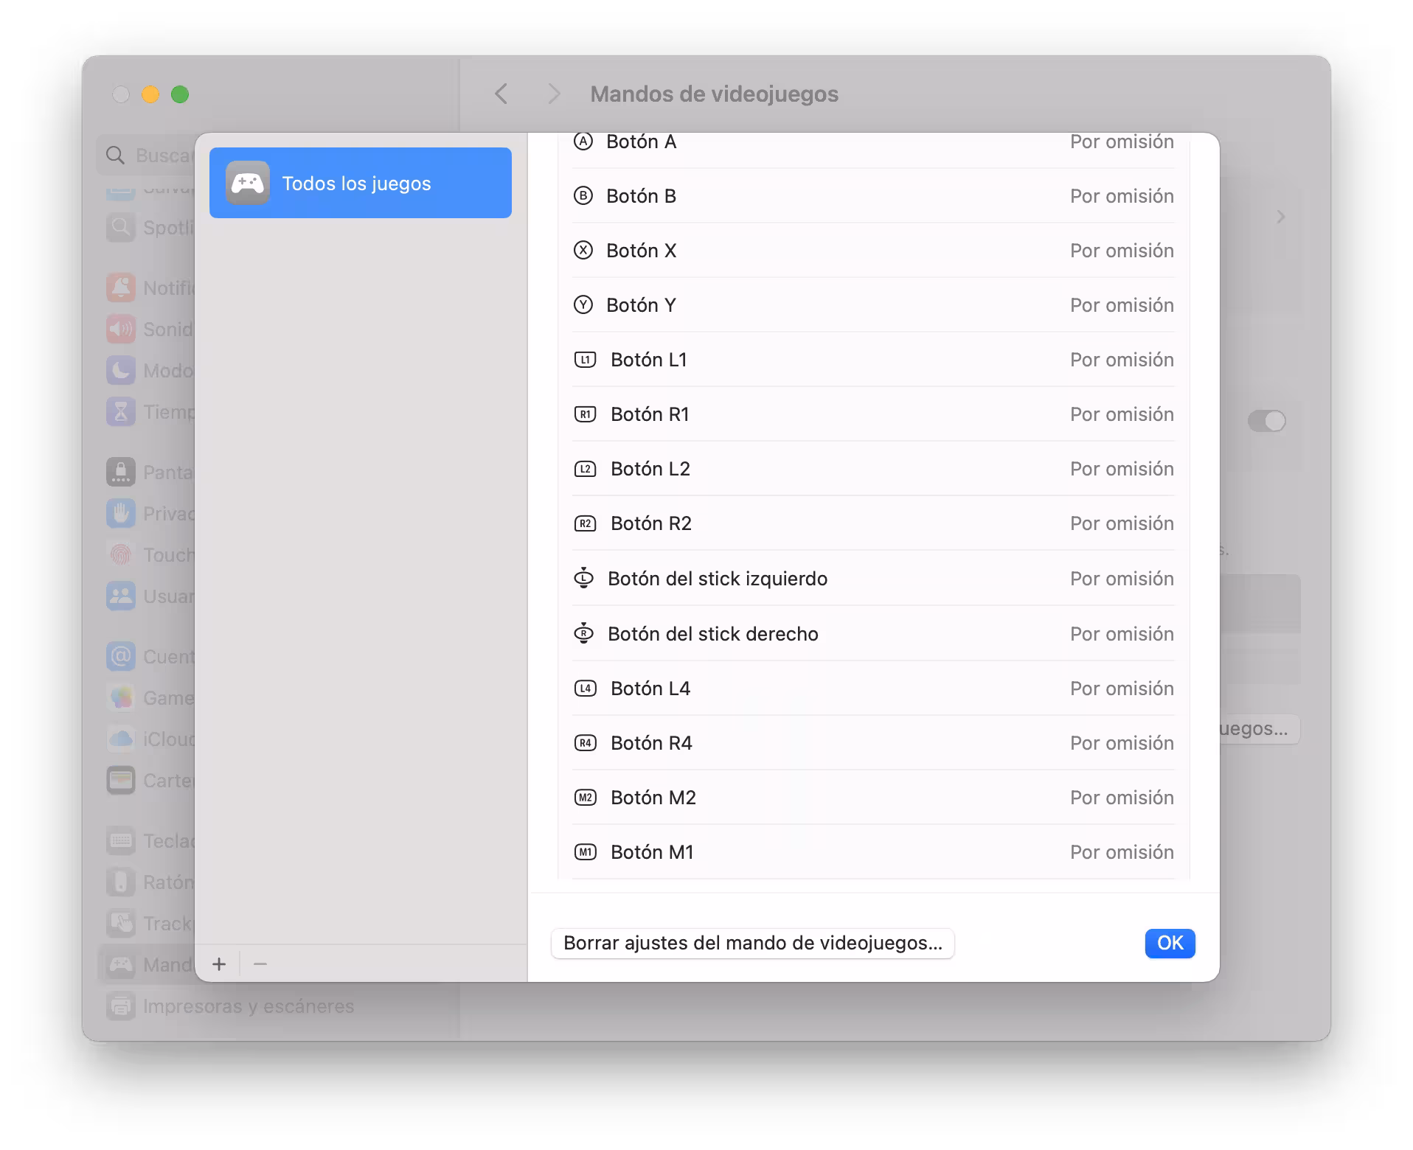Click the R1 icon in the button list
The width and height of the screenshot is (1413, 1150).
pos(585,414)
